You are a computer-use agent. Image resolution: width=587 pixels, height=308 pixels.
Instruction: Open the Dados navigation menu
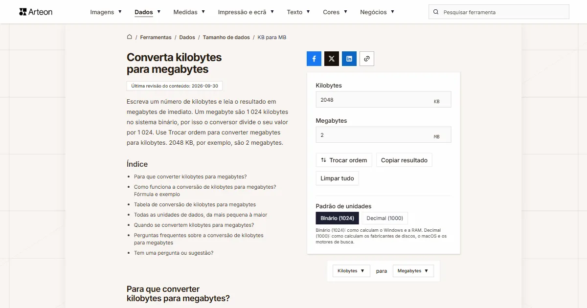148,12
